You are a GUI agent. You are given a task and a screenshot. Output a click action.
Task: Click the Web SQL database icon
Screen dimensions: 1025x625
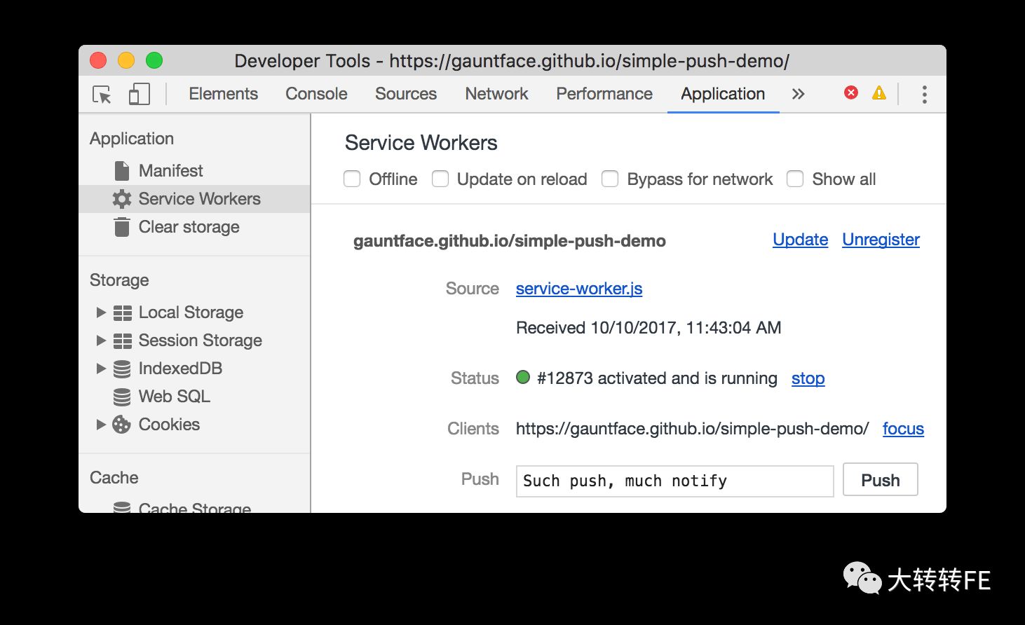pyautogui.click(x=122, y=397)
